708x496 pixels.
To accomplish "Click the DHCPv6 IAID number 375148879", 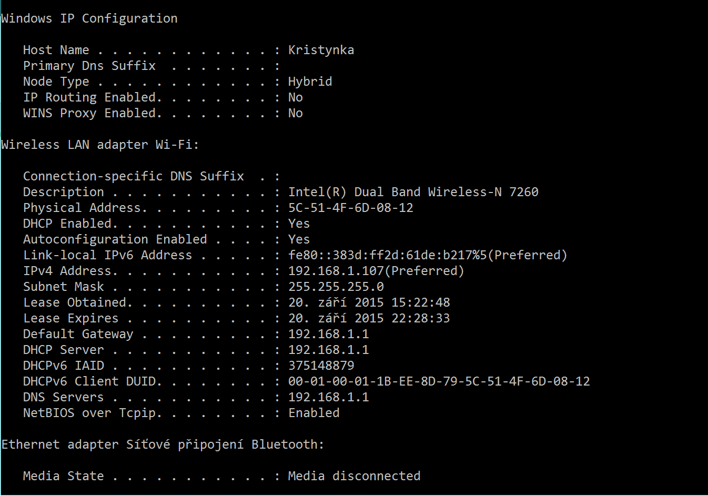I will [321, 366].
